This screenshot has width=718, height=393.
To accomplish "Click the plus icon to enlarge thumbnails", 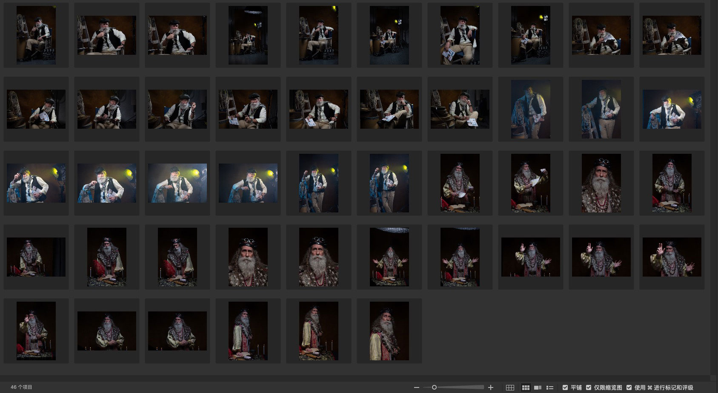I will (491, 387).
